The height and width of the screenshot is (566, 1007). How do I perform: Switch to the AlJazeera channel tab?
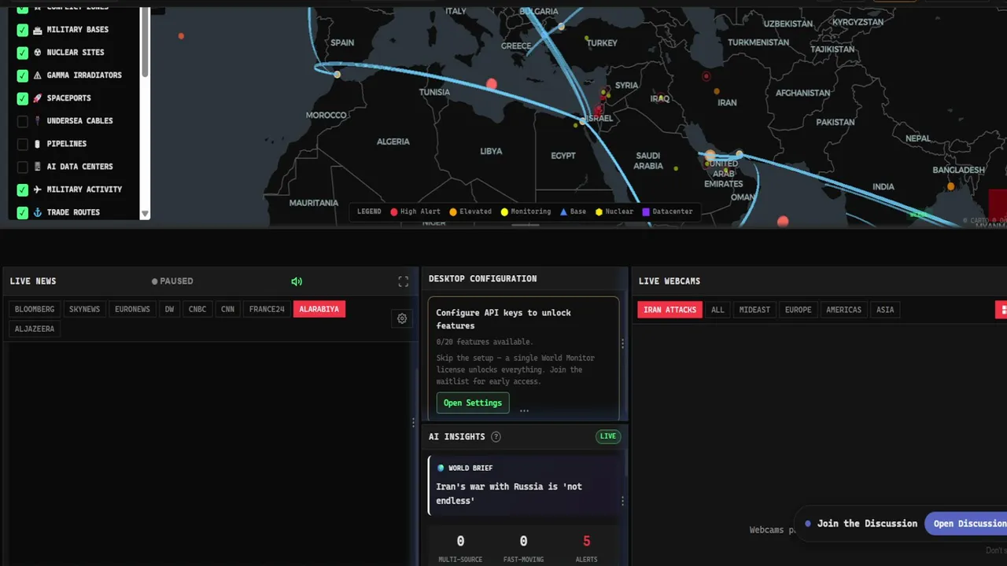point(35,329)
